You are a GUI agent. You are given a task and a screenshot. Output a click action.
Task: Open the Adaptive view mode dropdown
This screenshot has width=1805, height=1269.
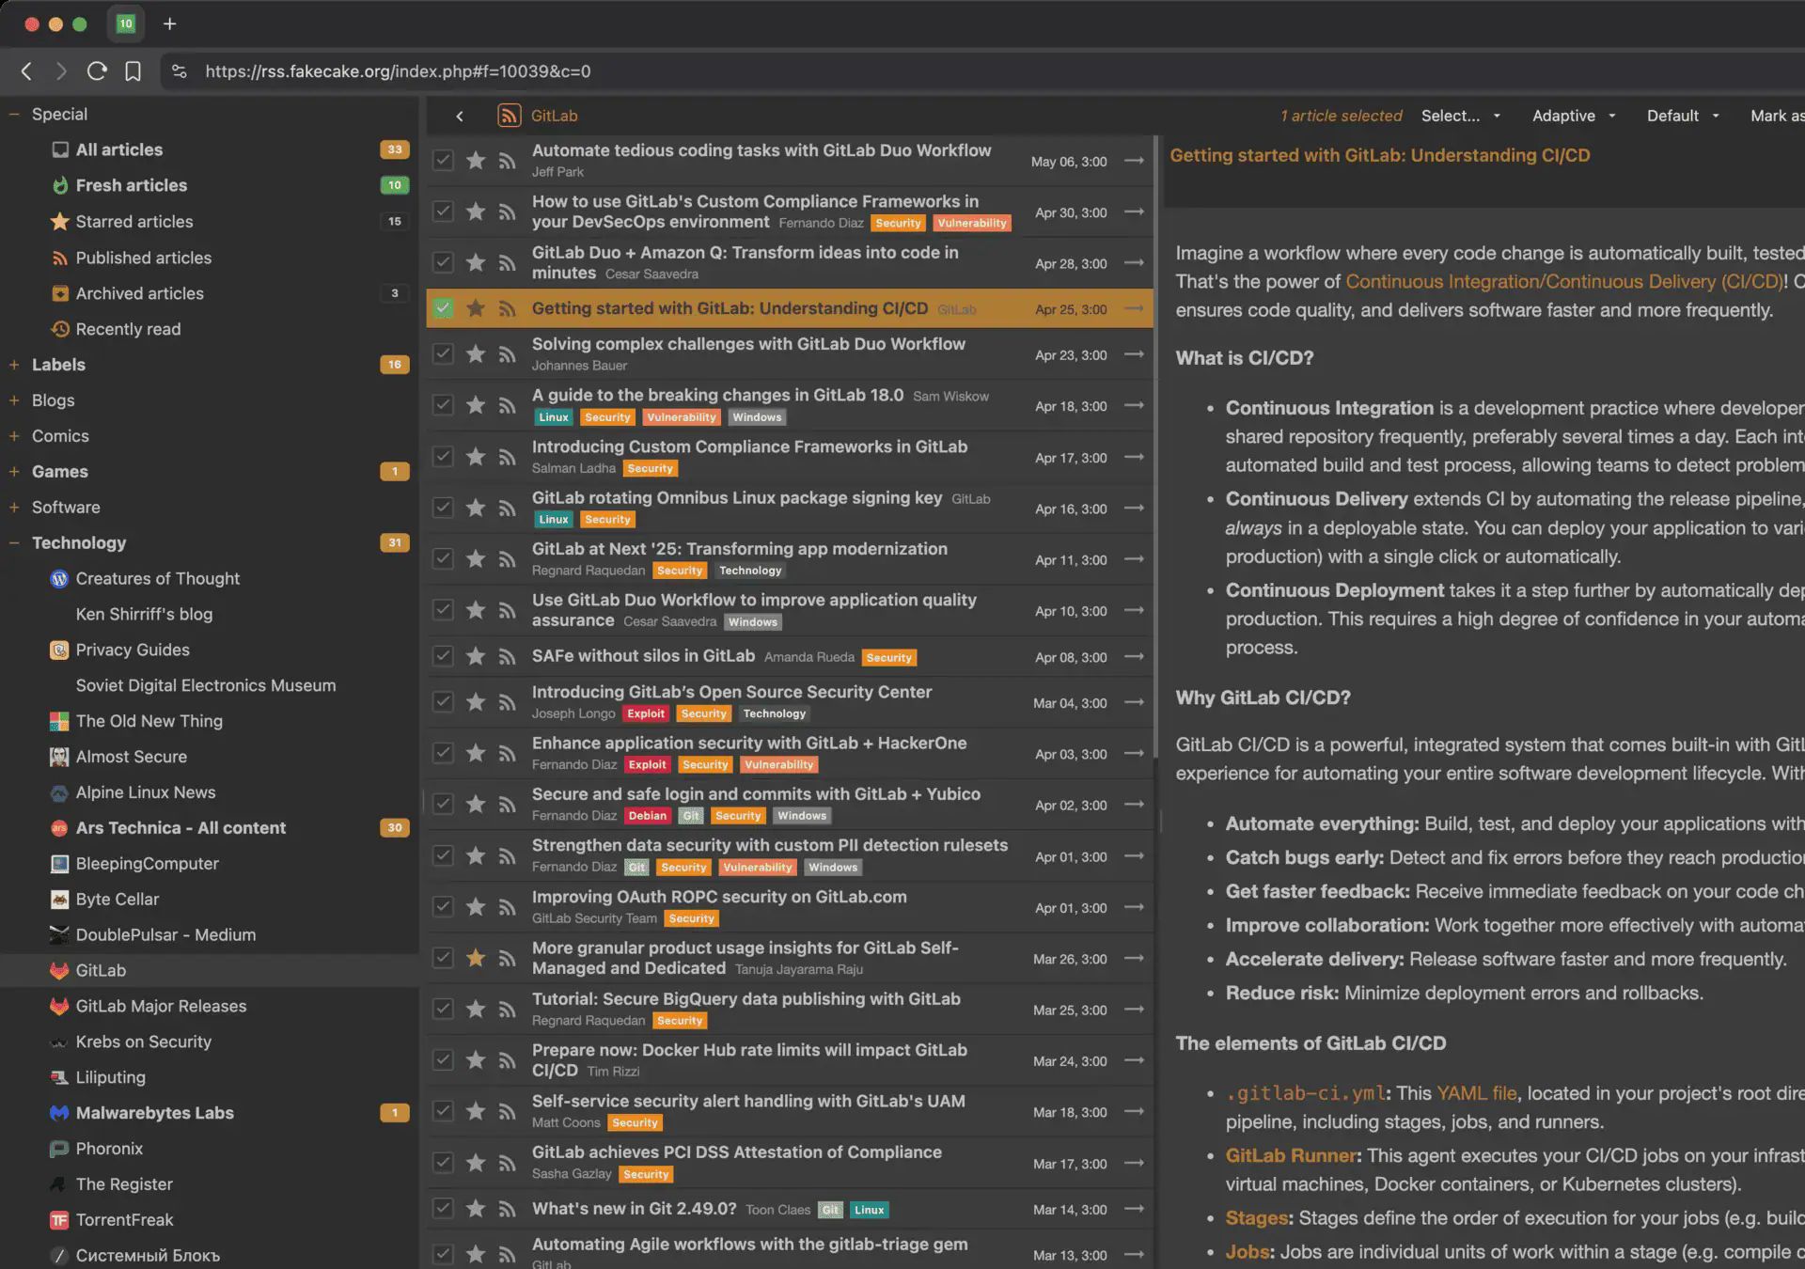point(1573,116)
